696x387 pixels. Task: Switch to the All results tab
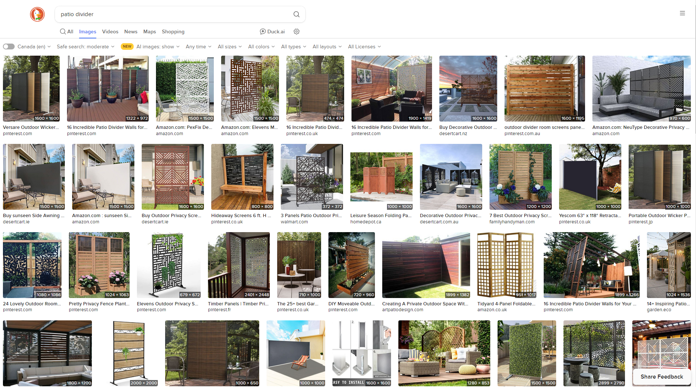point(67,31)
